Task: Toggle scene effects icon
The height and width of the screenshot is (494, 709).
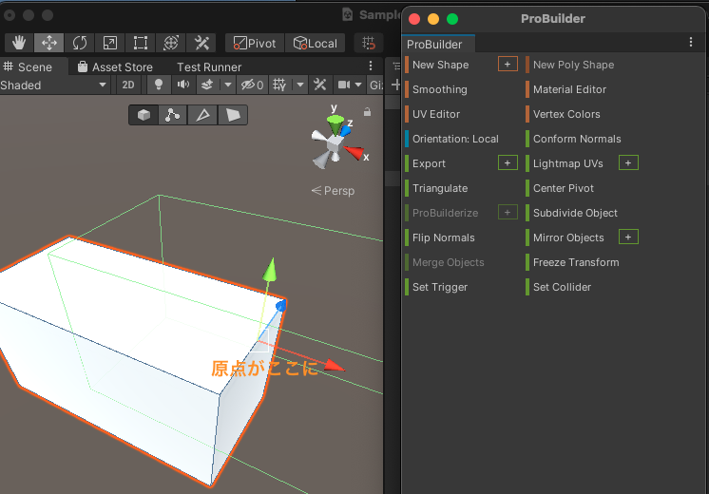Action: click(x=207, y=85)
